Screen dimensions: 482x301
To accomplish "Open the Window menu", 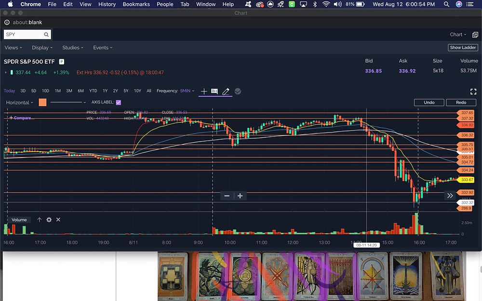I will click(206, 4).
